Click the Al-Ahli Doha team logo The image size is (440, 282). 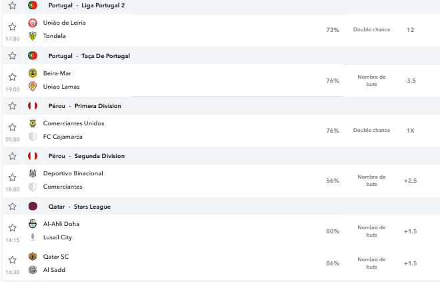[33, 224]
